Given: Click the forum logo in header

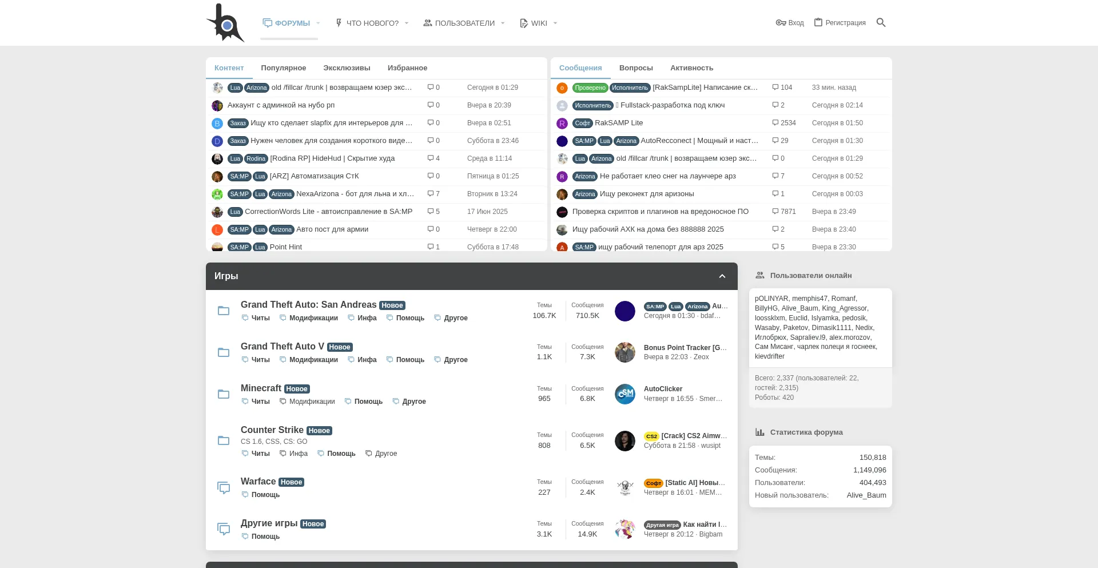Looking at the screenshot, I should click(225, 23).
